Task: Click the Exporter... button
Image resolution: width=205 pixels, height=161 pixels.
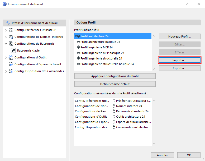Action: (x=179, y=68)
